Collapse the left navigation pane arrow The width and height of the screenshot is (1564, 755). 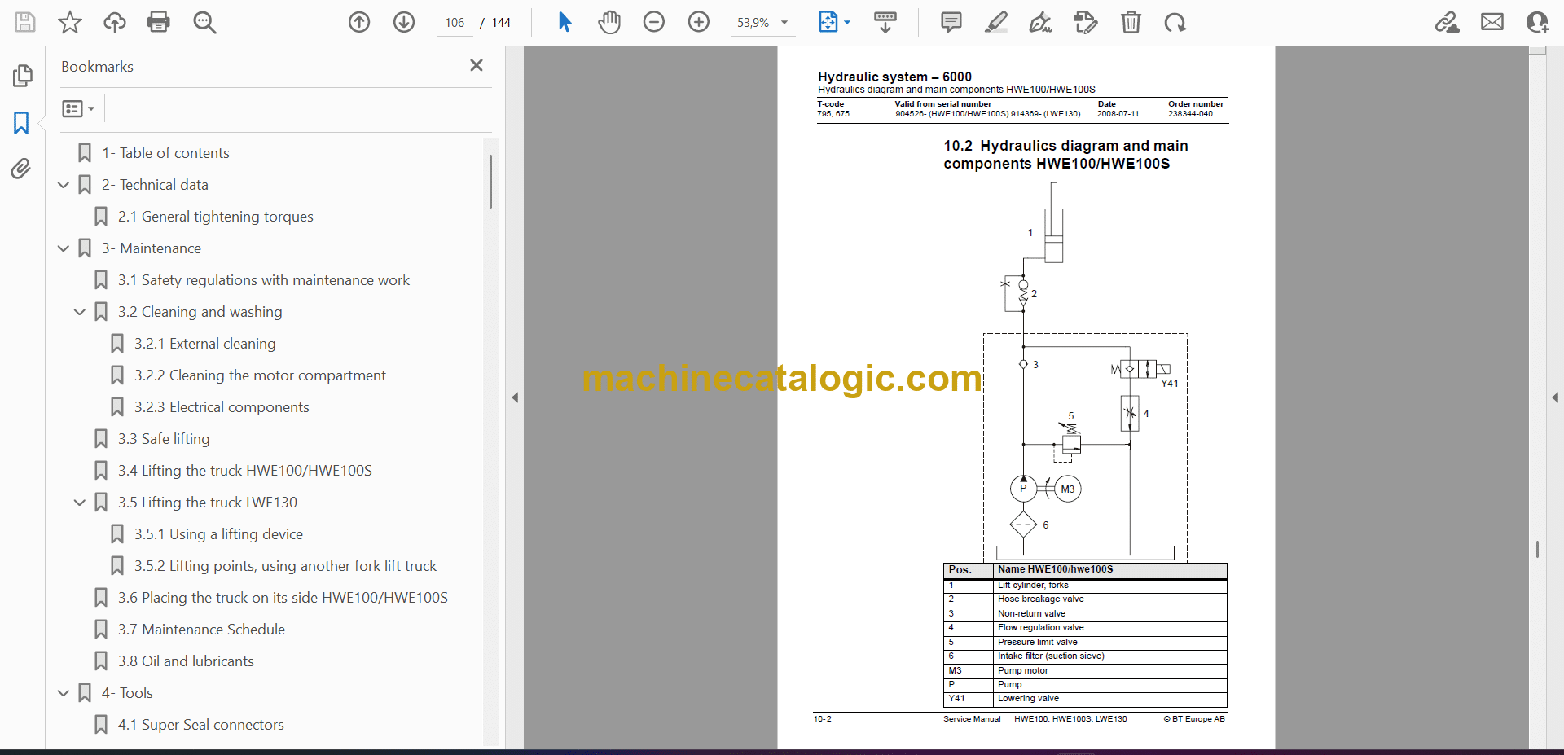pos(515,397)
